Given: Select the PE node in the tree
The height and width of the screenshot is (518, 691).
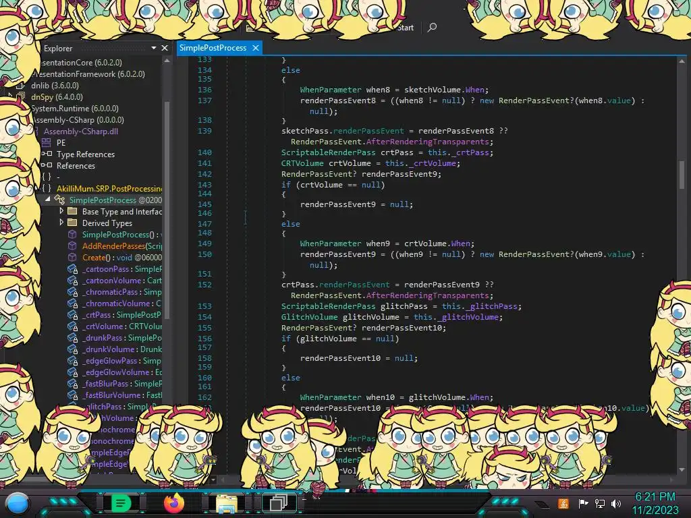Looking at the screenshot, I should [61, 143].
